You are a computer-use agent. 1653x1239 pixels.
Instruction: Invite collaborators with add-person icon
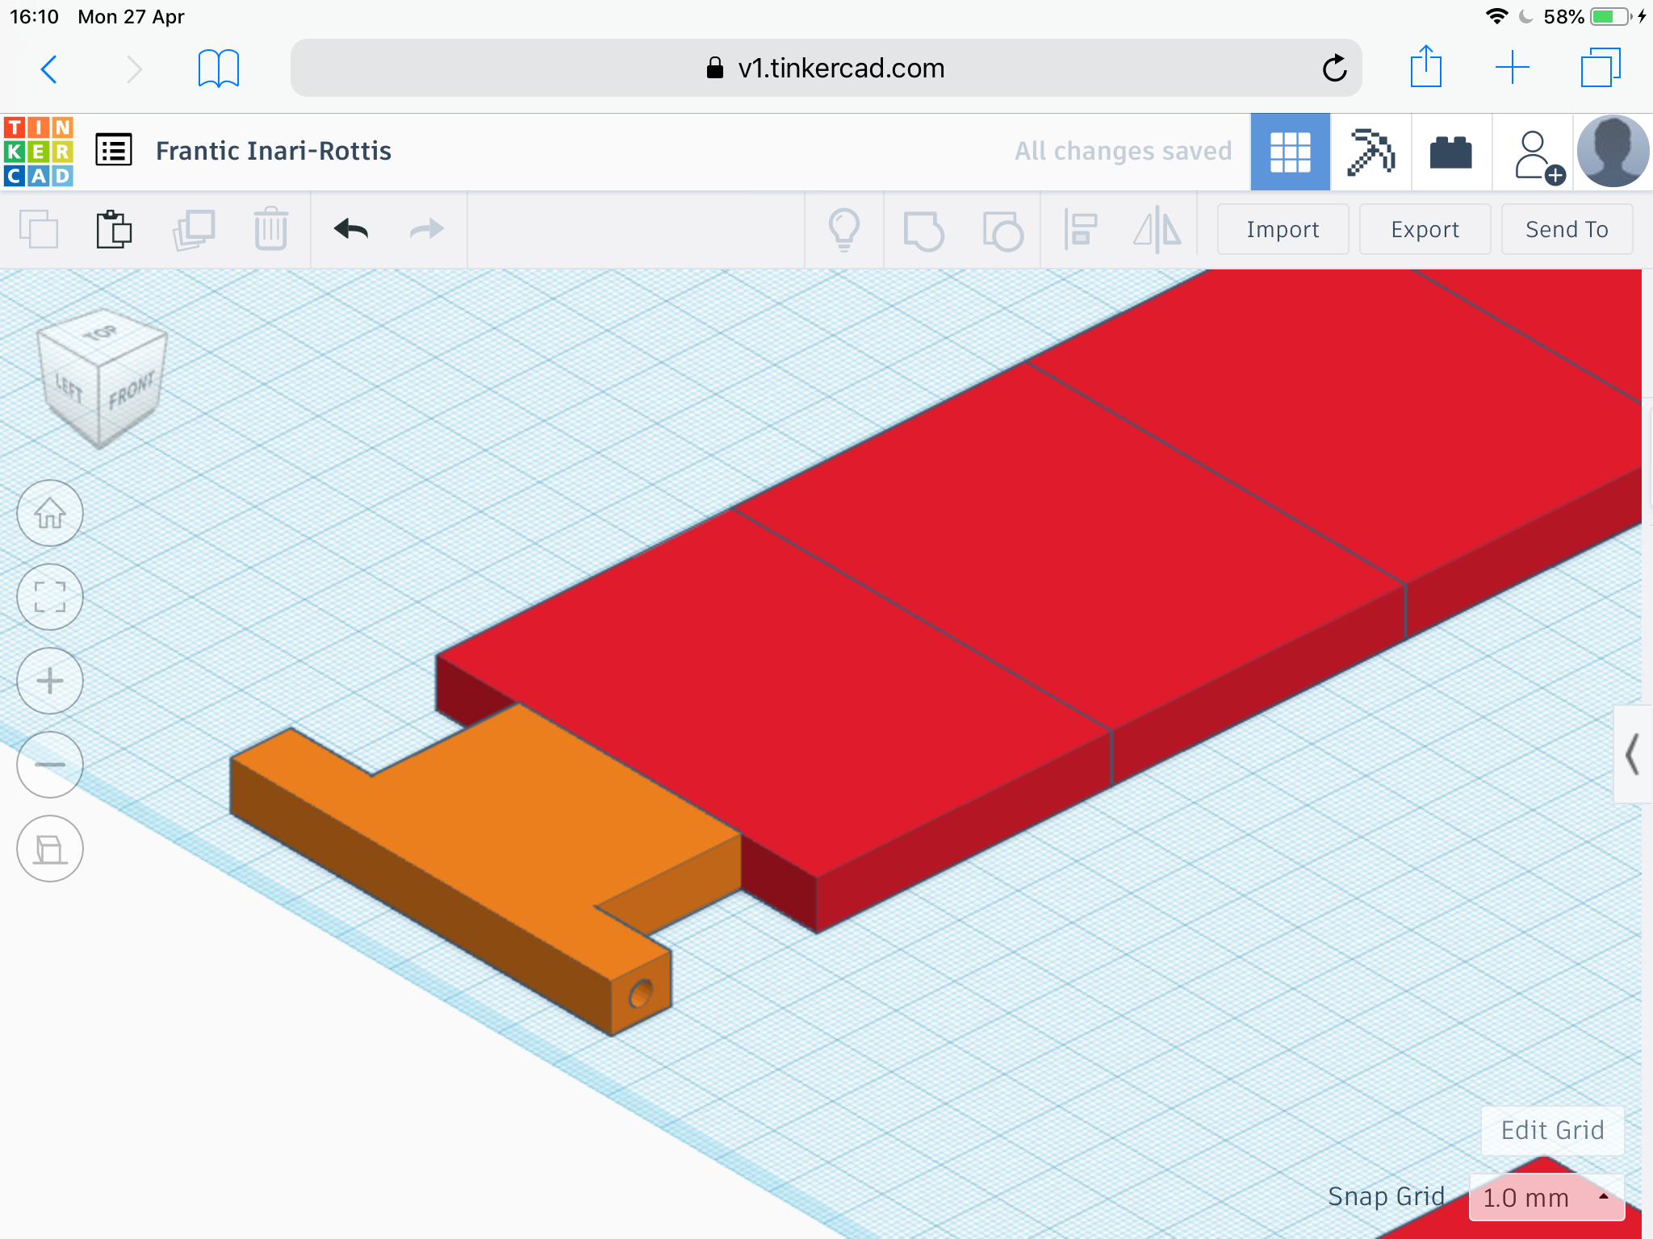(x=1538, y=155)
